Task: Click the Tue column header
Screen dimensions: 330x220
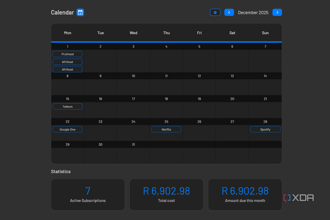Action: [x=101, y=33]
